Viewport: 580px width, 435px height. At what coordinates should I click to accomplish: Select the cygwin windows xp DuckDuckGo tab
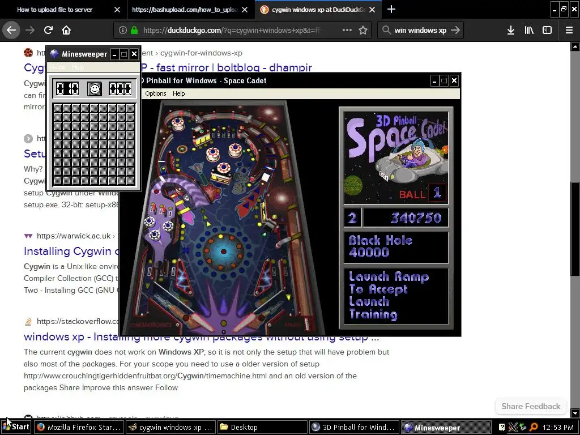[318, 10]
